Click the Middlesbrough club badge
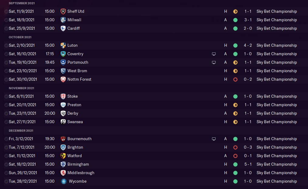Viewport: 308px width, 189px height. click(x=63, y=173)
